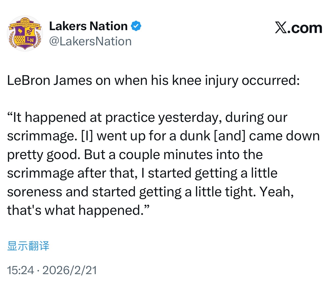The width and height of the screenshot is (335, 284).
Task: Click the yellow chick emblem in the crest
Action: 20,31
